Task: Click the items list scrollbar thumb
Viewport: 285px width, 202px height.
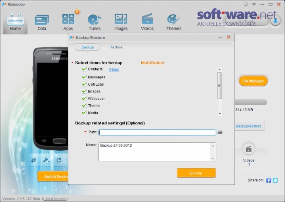Action: (220, 86)
